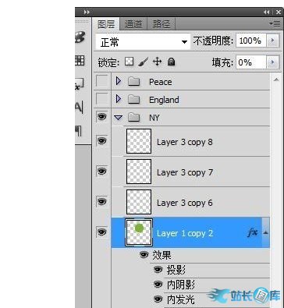Click the layers list scroll up arrow

(x=276, y=80)
